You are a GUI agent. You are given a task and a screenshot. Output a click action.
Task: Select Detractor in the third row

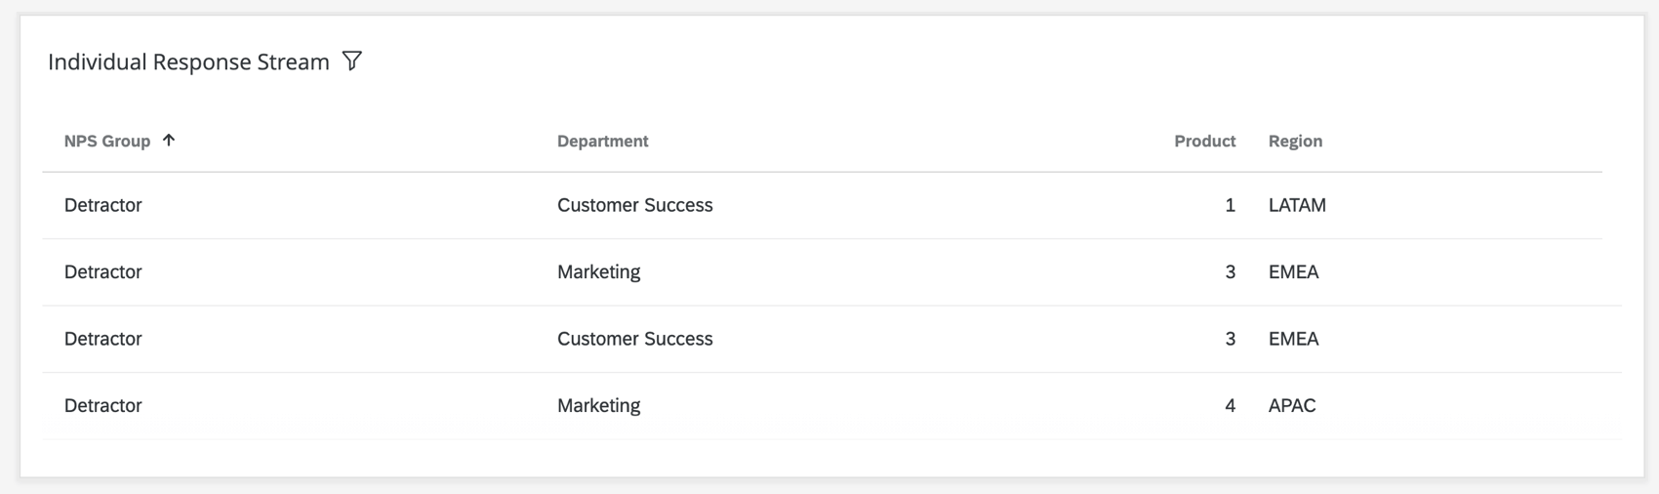tap(103, 340)
